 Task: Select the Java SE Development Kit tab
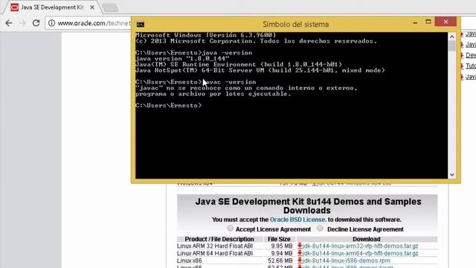(52, 7)
